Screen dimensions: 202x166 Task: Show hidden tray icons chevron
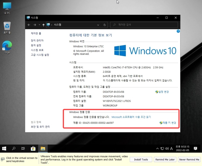157,149
